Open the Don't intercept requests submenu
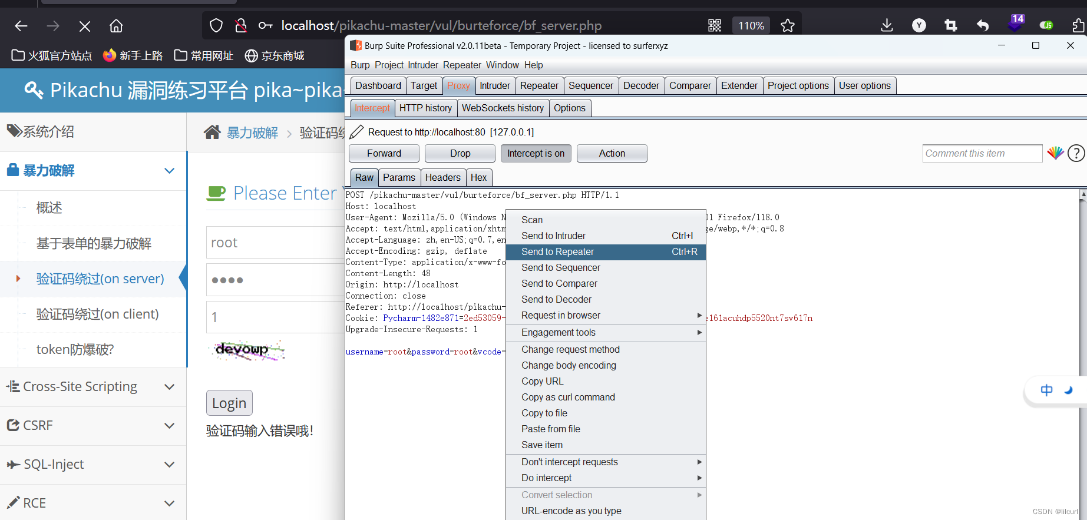1087x520 pixels. coord(606,462)
